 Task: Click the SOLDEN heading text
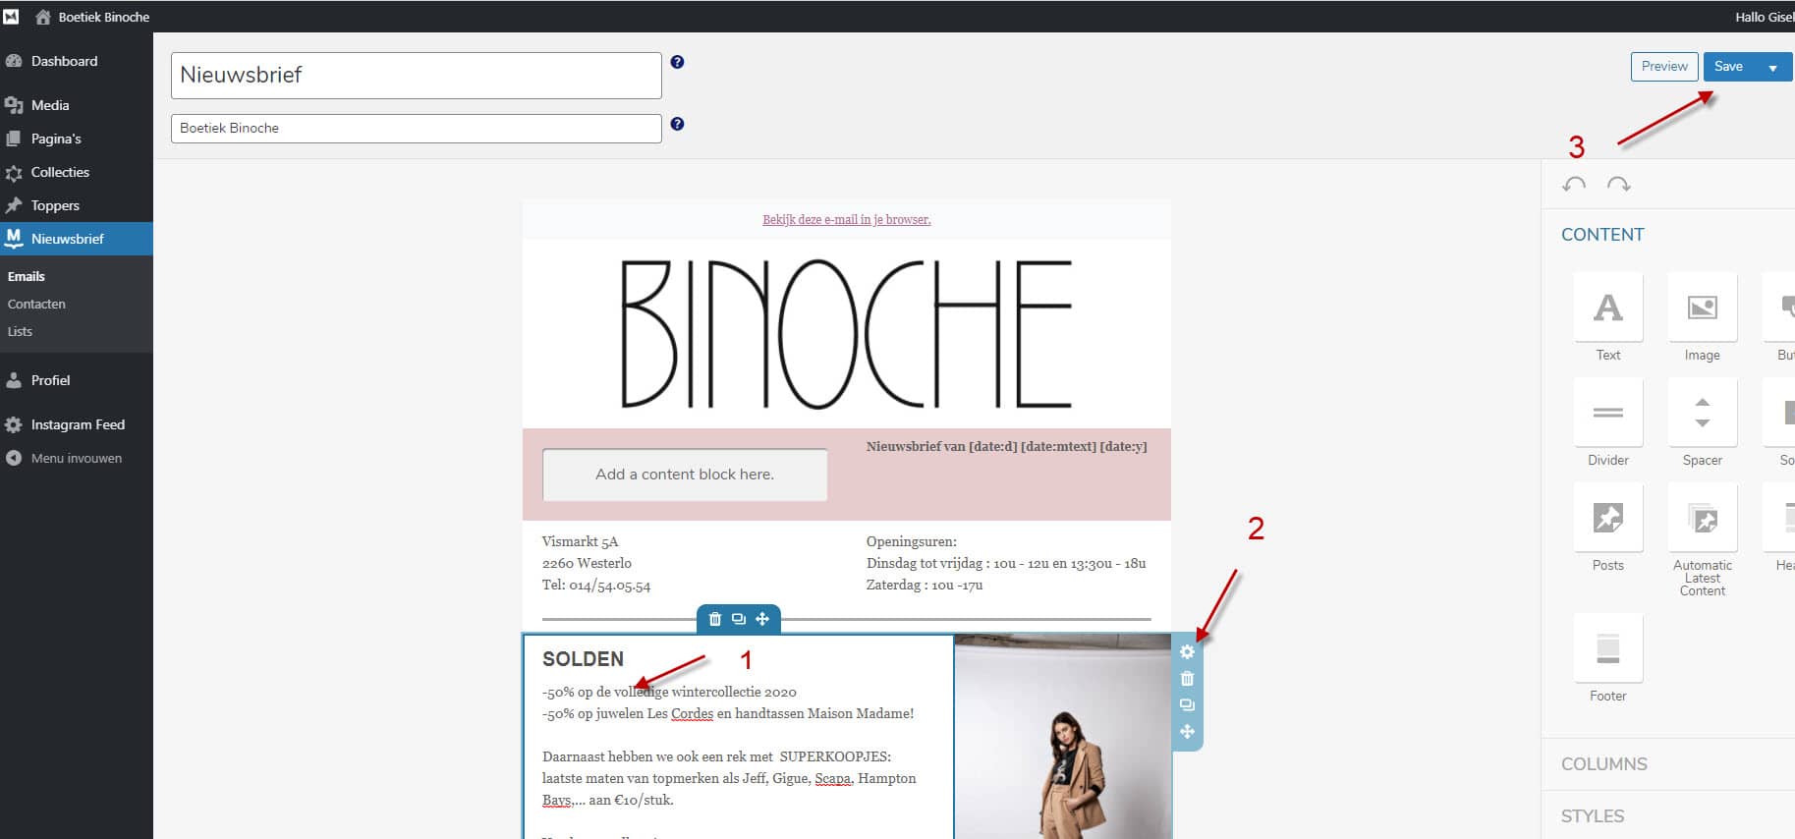point(583,659)
